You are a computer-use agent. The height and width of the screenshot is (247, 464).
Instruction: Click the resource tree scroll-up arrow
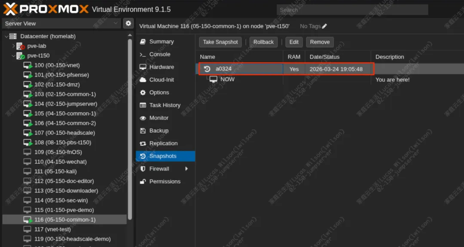tap(130, 35)
